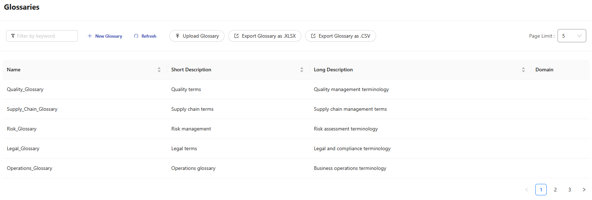Click the sort arrows on Name column
Image resolution: width=592 pixels, height=200 pixels.
click(159, 70)
